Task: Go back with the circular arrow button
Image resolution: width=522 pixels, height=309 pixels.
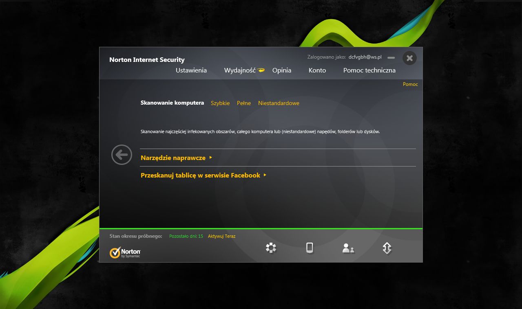Action: click(122, 155)
